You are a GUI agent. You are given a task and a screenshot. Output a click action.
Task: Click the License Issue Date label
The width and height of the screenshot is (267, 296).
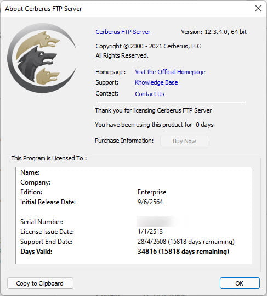point(47,232)
